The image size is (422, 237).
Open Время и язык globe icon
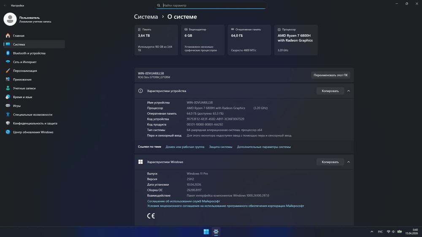click(x=8, y=97)
